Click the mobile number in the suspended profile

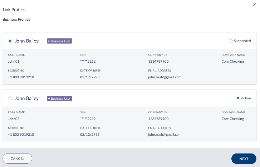click(x=21, y=77)
